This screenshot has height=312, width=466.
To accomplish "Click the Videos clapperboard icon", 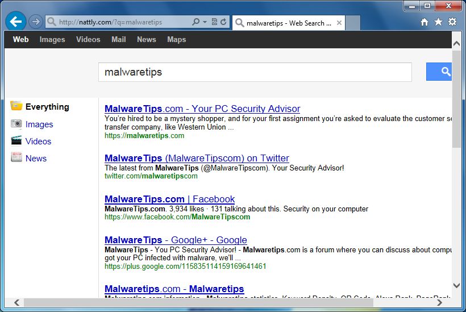I will [x=16, y=140].
